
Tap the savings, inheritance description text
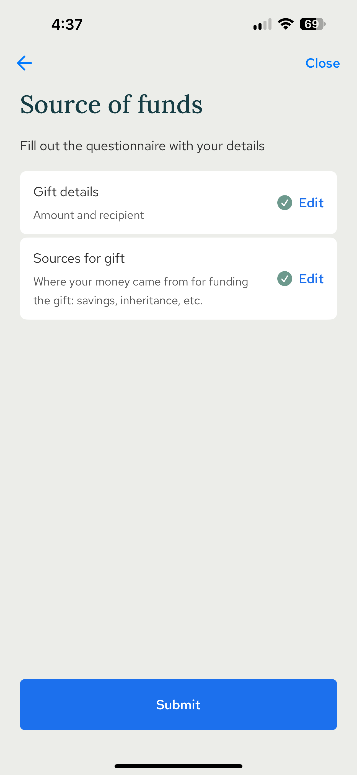(118, 300)
